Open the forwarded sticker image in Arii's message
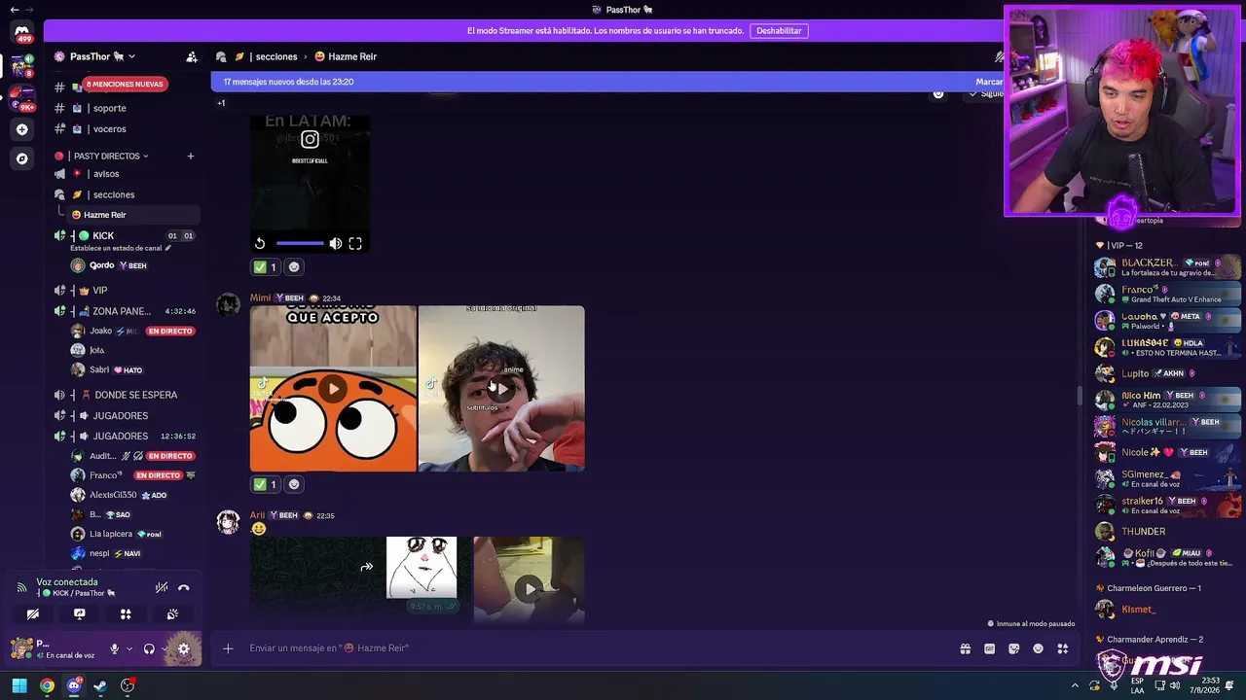 (x=421, y=568)
